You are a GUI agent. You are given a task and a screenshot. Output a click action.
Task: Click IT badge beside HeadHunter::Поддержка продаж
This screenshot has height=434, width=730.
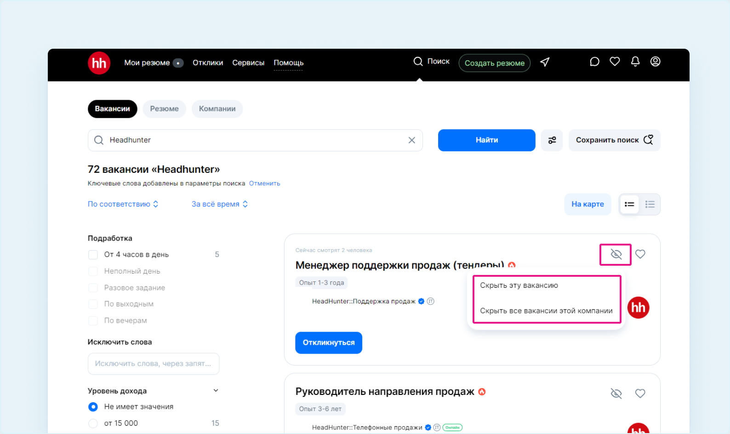coord(431,302)
